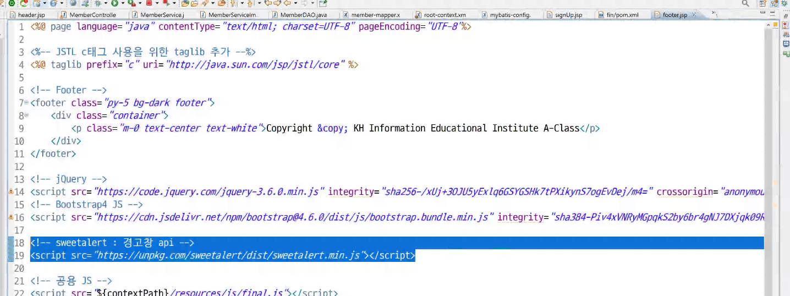This screenshot has height=296, width=790.
Task: Click the "<!-- Footer -->" comment on line 6
Action: point(68,90)
